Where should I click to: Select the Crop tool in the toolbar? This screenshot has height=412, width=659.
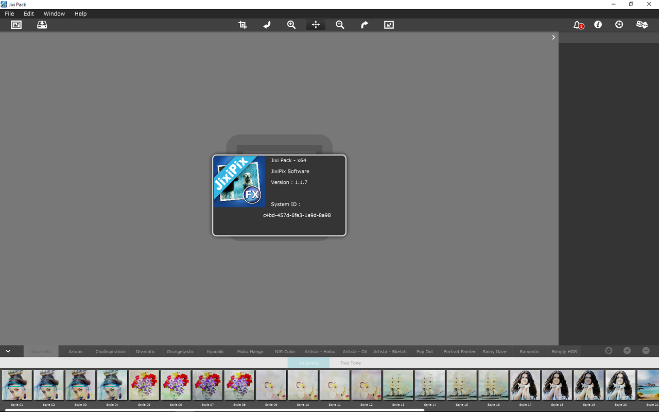point(242,25)
